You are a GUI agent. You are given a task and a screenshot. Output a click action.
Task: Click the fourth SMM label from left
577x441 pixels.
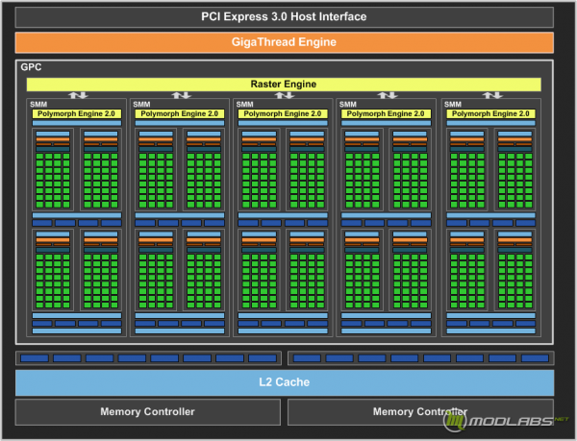(x=347, y=105)
